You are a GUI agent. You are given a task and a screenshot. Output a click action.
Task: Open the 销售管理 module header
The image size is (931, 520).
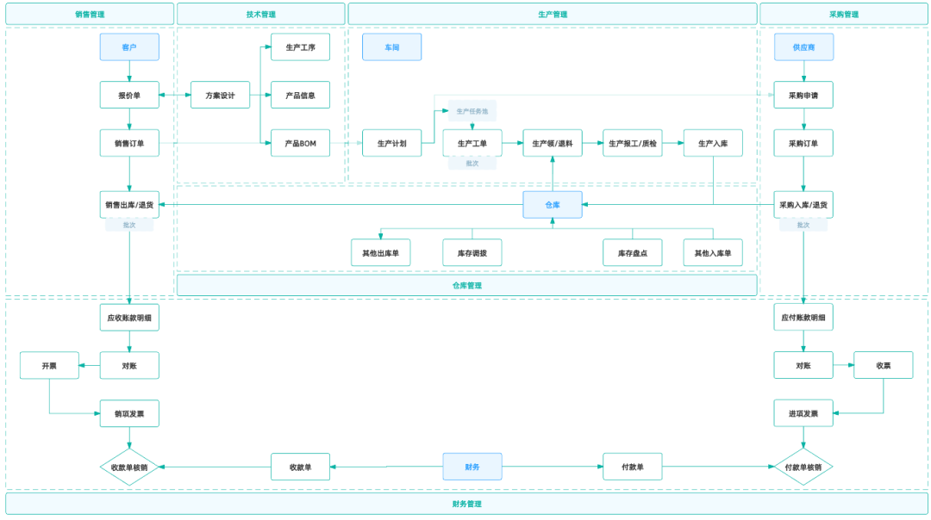[x=90, y=15]
